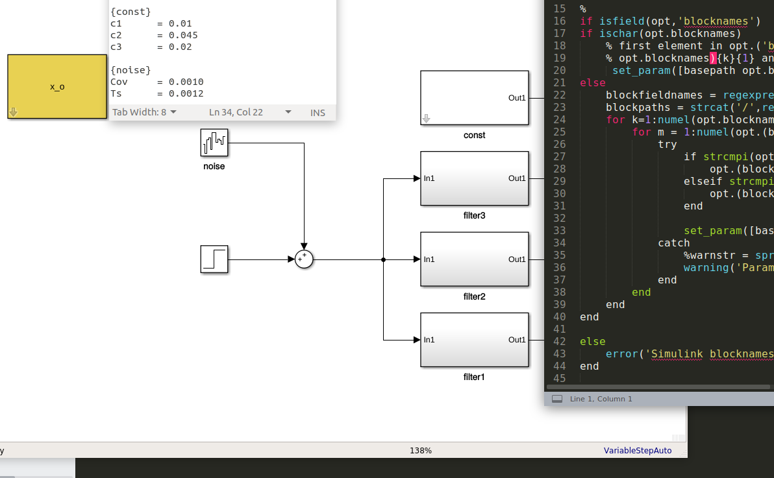Image resolution: width=774 pixels, height=478 pixels.
Task: Select the filter1 subsystem block
Action: [x=475, y=340]
